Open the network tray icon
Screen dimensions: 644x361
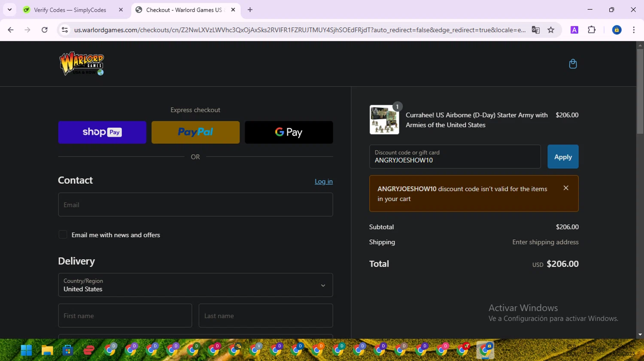click(589, 350)
